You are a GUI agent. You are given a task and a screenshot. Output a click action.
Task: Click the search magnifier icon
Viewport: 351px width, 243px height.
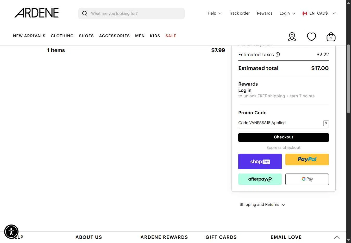click(85, 13)
